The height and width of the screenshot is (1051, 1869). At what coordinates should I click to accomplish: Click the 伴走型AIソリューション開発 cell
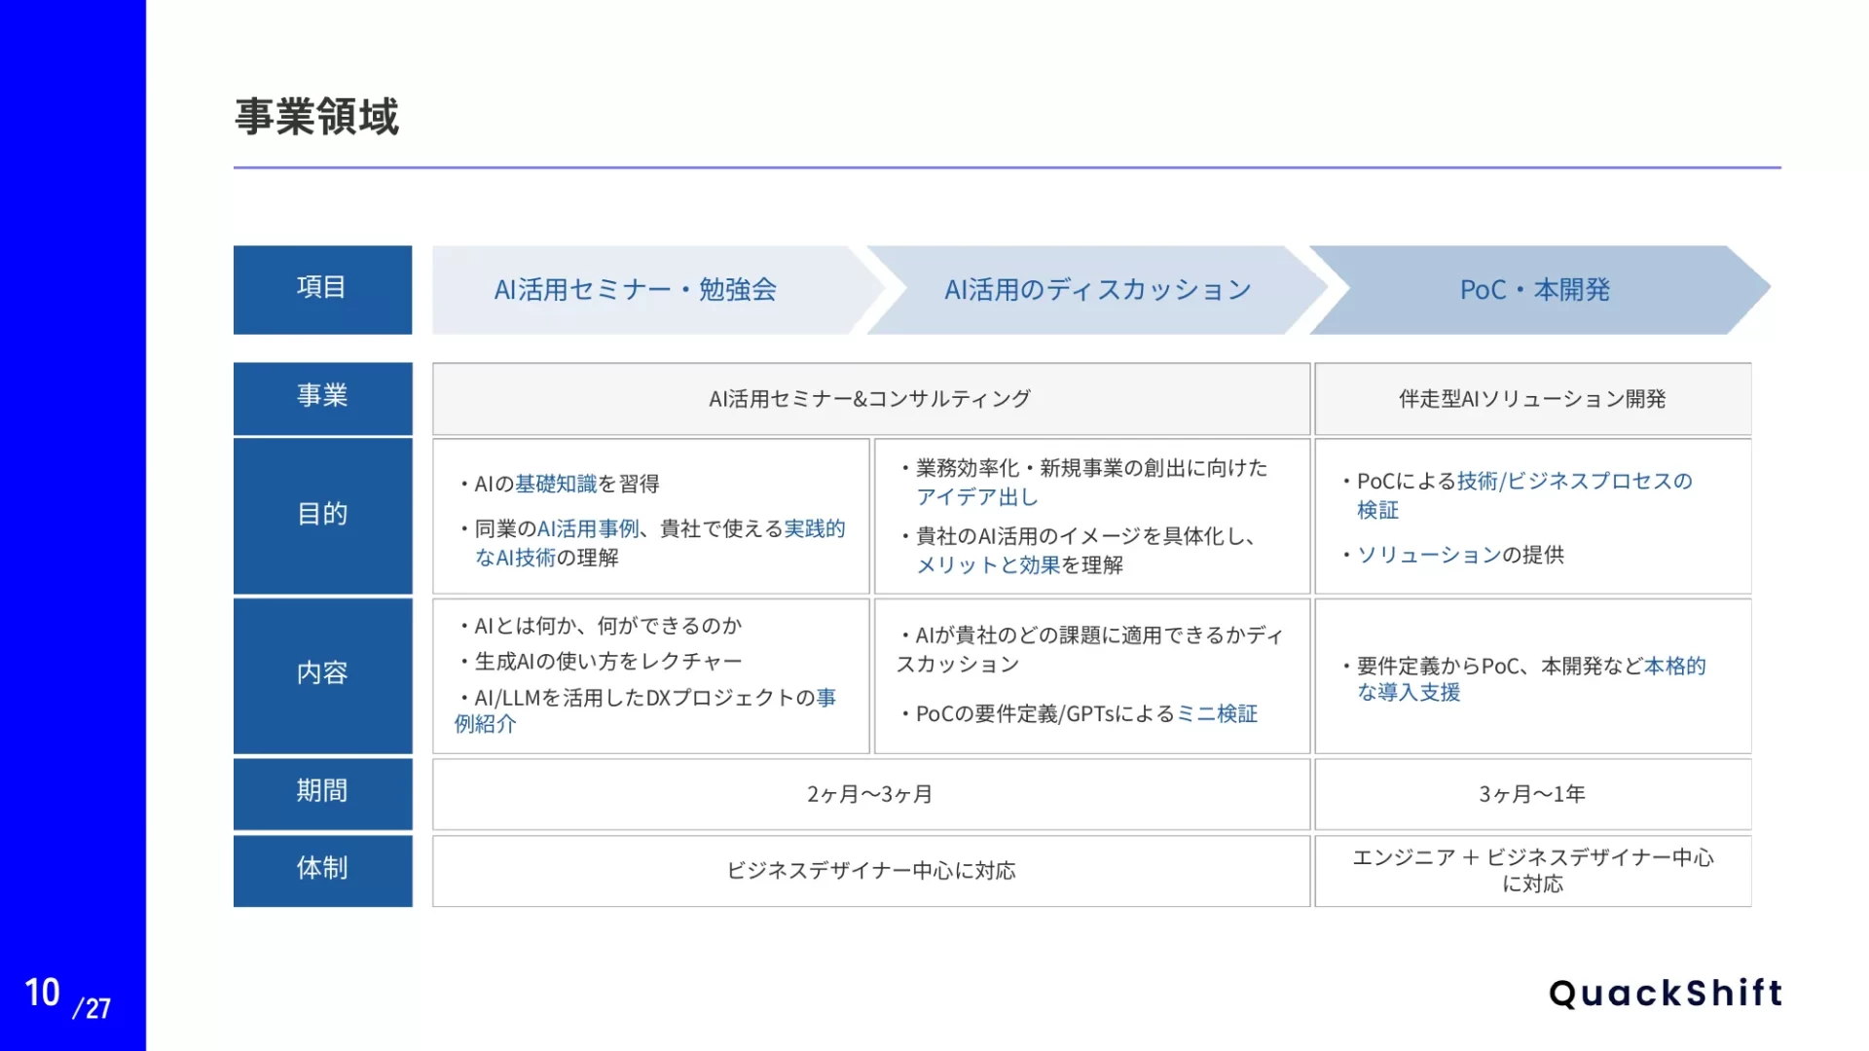click(x=1532, y=399)
